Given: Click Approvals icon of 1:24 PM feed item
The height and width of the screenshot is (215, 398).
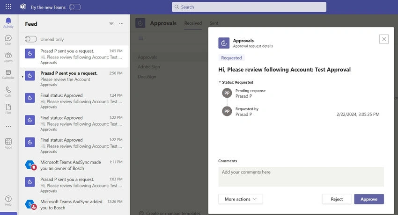Looking at the screenshot, I should click(29, 98).
